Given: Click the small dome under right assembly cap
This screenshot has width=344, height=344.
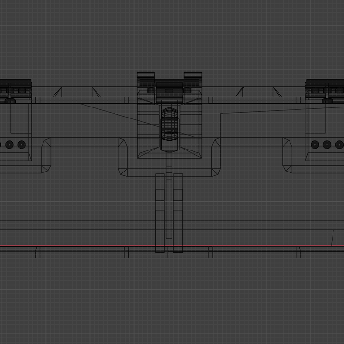Looking at the screenshot, I should click(x=327, y=101).
